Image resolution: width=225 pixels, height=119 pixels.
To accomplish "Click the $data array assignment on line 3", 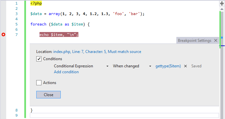I will [x=87, y=14].
